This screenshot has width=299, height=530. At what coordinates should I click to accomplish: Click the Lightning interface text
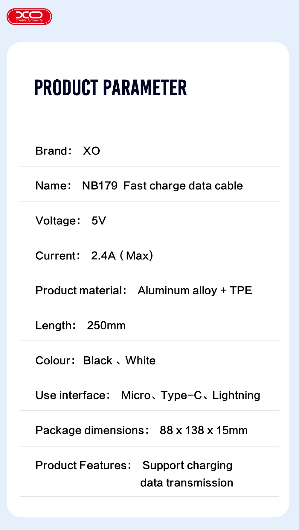[x=236, y=395]
